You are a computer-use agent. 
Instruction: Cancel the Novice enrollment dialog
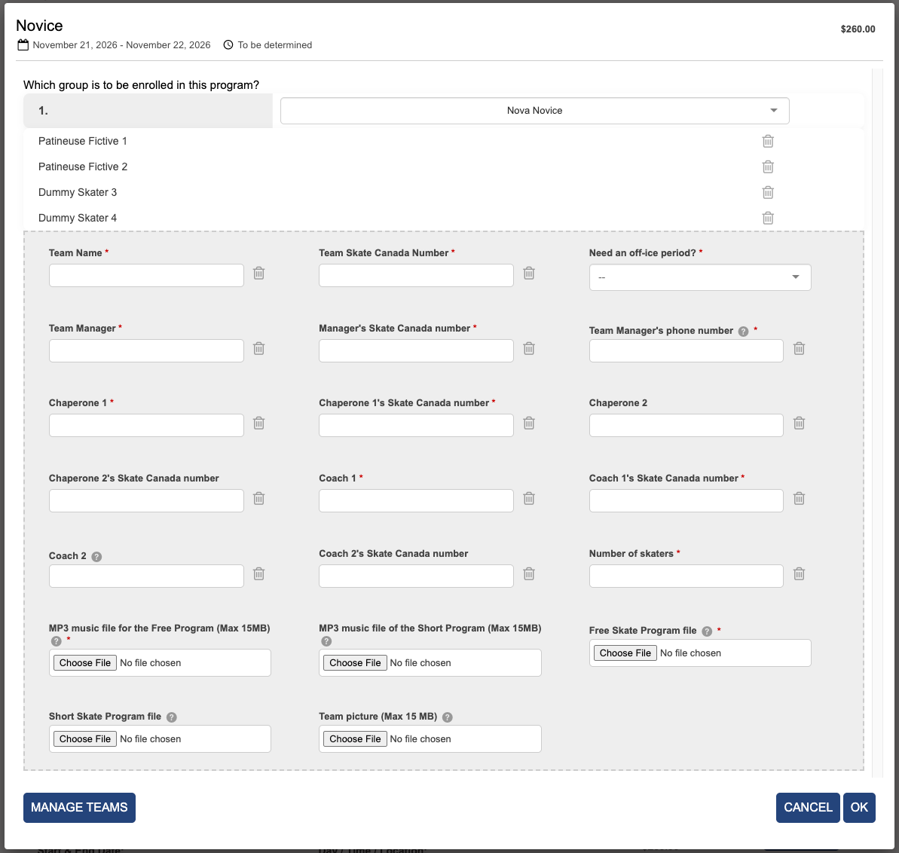(x=808, y=808)
